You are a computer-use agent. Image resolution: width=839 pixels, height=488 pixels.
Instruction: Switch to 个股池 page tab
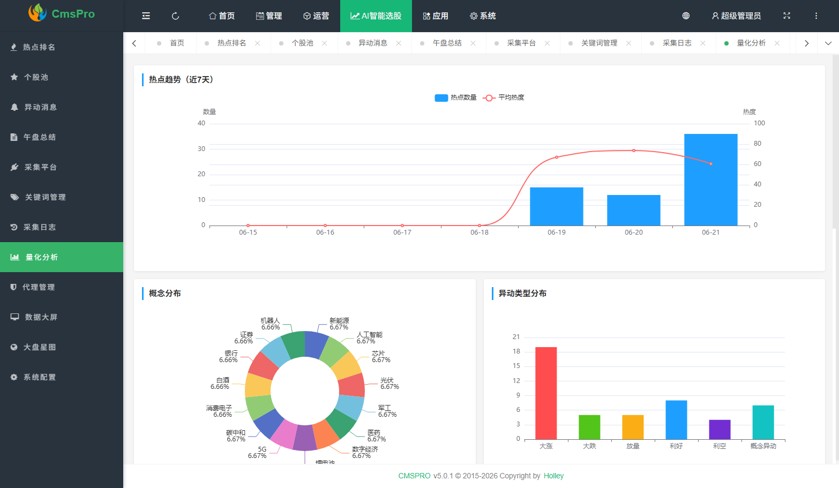[302, 43]
